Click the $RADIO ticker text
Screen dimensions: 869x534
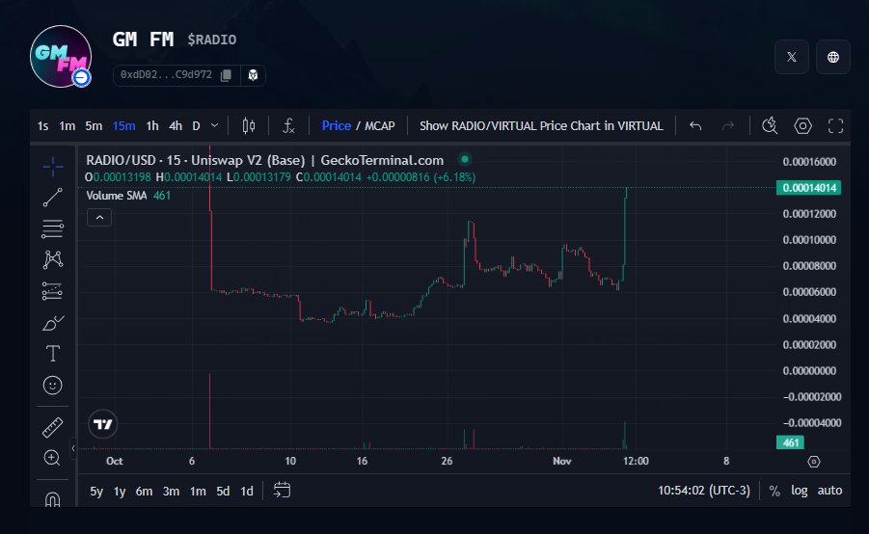(212, 40)
